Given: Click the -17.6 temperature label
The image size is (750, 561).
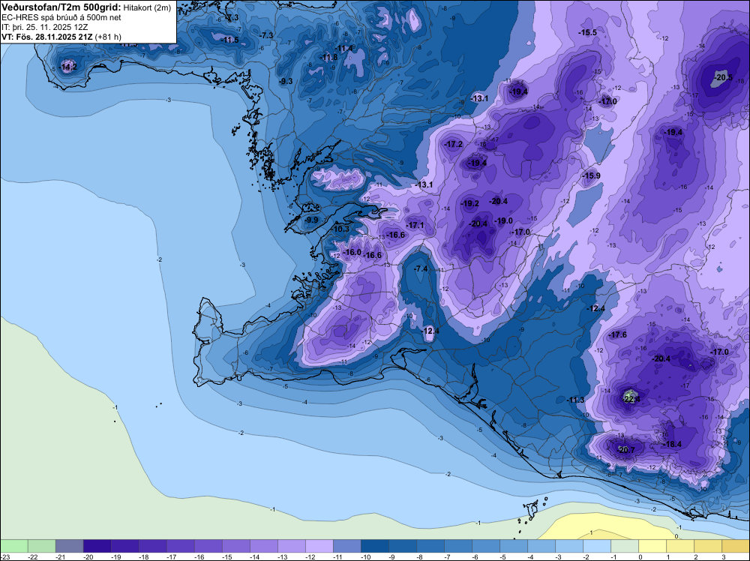Looking at the screenshot, I should 617,334.
